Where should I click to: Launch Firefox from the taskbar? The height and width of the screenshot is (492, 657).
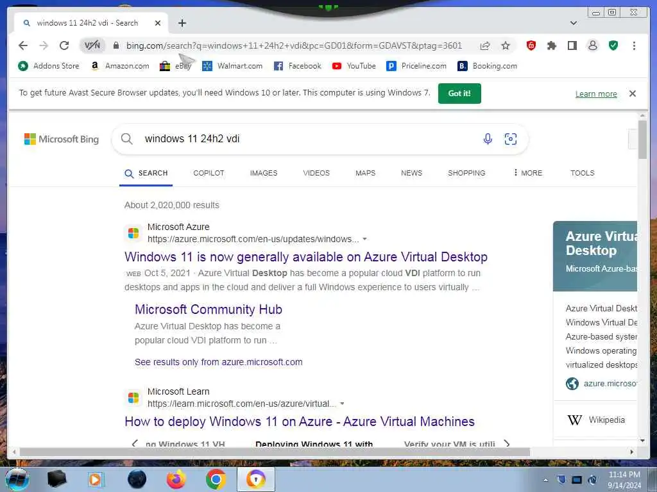coord(176,479)
